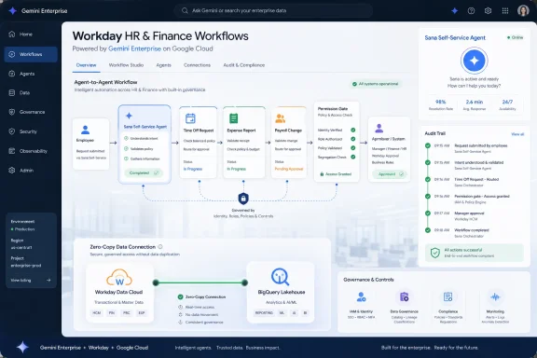Click the search magnifier icon
This screenshot has height=358, width=537.
pyautogui.click(x=185, y=10)
